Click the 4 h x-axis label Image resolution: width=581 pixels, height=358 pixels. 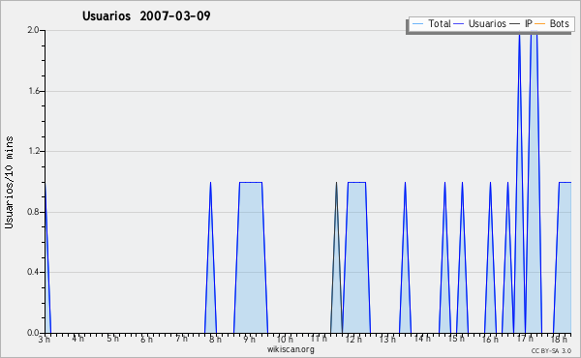coord(78,339)
